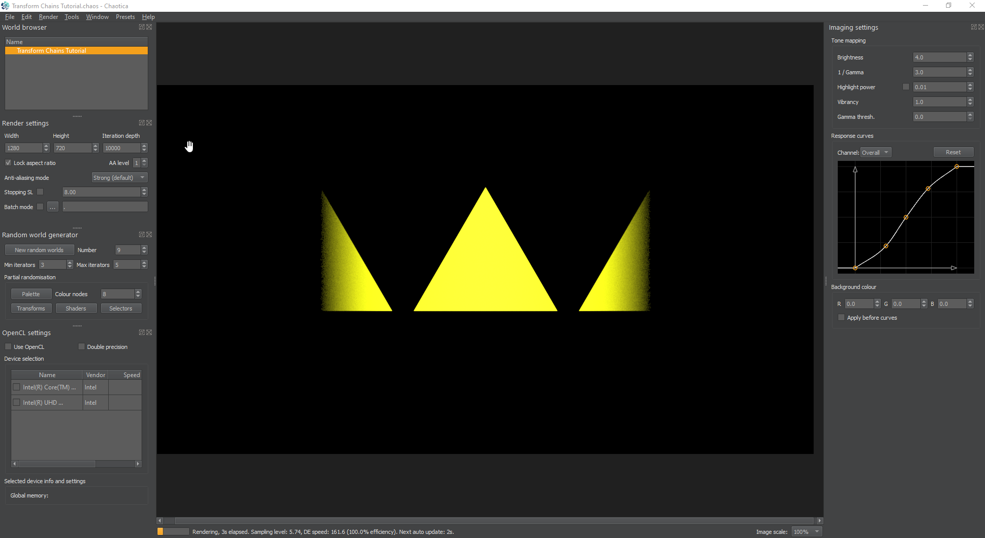
Task: Undock the OpenCL settings panel
Action: tap(142, 333)
